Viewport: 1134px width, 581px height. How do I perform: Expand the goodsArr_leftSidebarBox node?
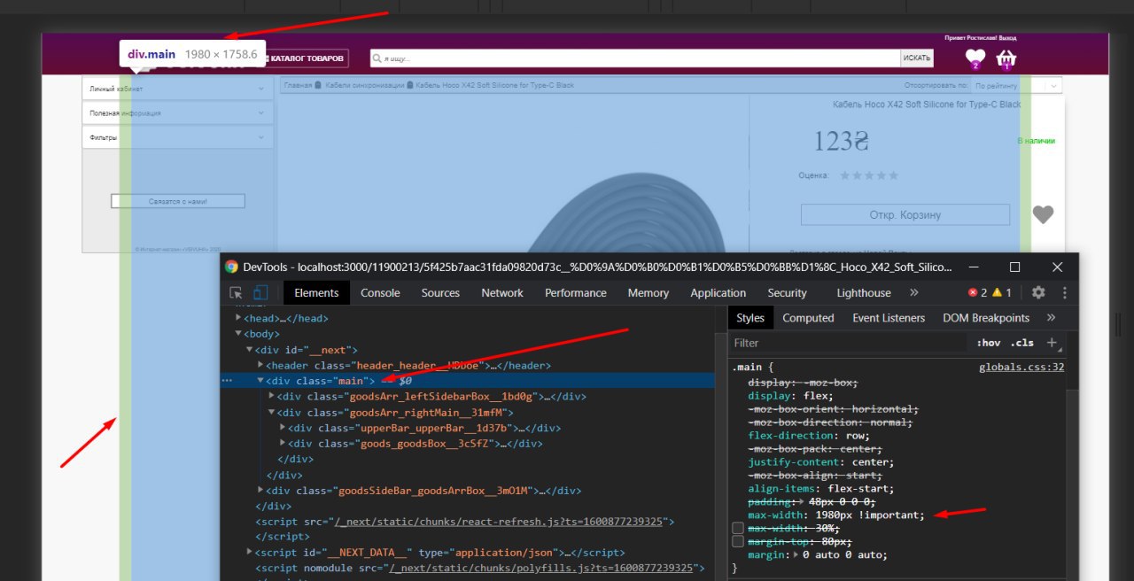click(272, 396)
